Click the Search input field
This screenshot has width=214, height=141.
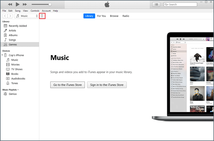(180, 5)
